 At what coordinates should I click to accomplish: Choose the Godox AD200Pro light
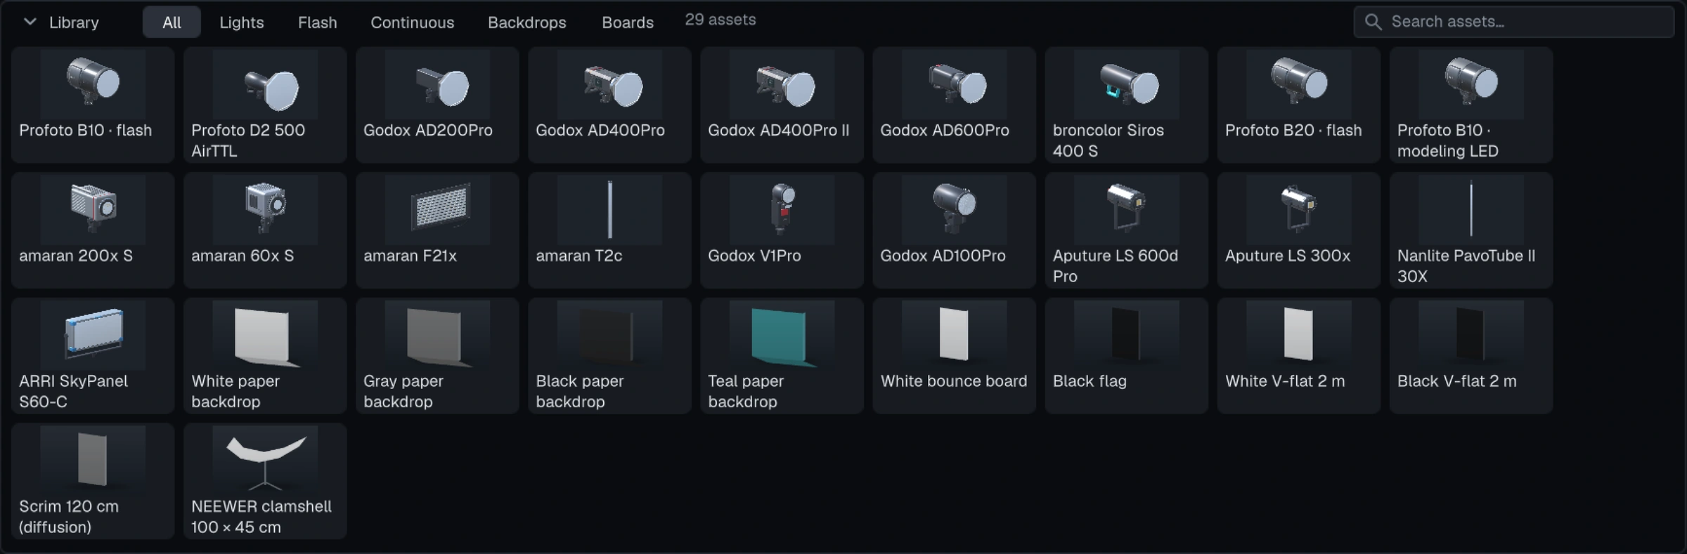coord(437,105)
